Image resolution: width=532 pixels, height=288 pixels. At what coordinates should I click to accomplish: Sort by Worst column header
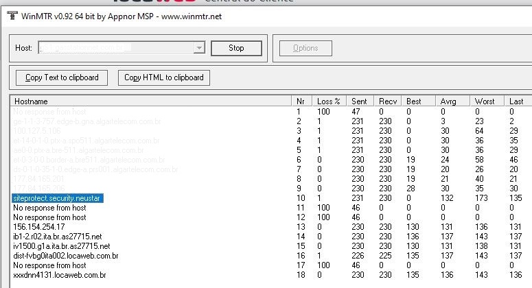click(x=487, y=101)
